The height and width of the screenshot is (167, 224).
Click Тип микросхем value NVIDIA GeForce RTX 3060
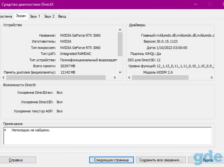[80, 48]
